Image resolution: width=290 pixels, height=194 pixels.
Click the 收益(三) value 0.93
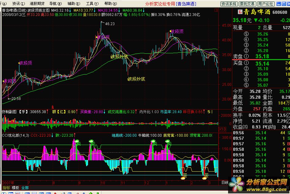click(256, 127)
